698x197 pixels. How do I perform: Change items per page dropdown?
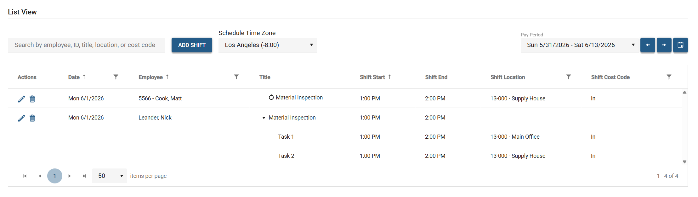pyautogui.click(x=110, y=176)
